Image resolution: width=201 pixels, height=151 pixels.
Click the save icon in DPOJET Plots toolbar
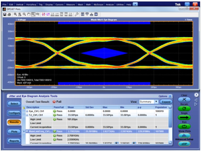coord(5,14)
